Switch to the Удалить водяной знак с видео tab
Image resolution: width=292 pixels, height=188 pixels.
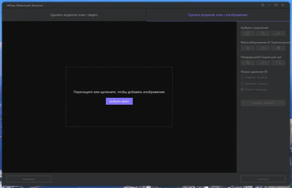[x=74, y=15]
